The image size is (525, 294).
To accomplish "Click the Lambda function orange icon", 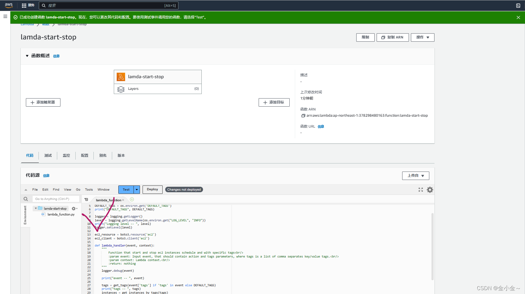I will click(121, 77).
